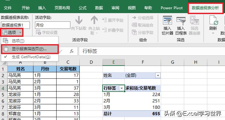Select column G header
The image size is (225, 120).
coord(173,62)
